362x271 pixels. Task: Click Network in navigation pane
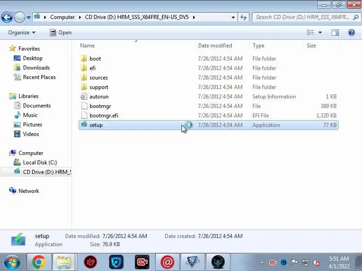coord(24,191)
